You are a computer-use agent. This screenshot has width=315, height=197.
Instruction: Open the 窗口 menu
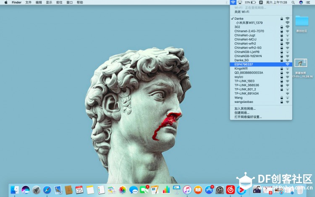pos(69,3)
